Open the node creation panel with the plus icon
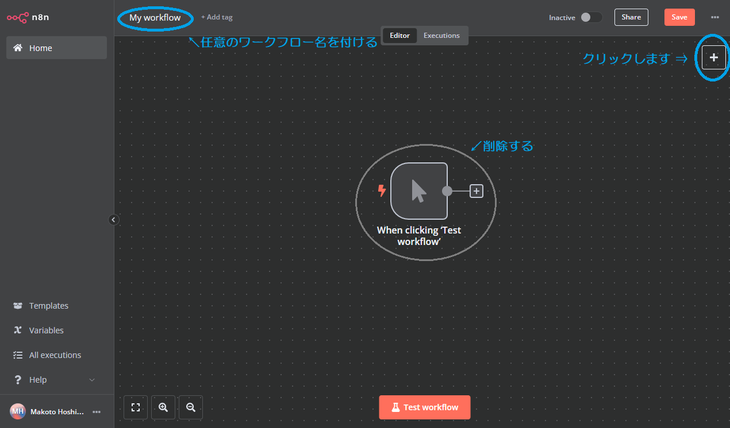Image resolution: width=730 pixels, height=428 pixels. 713,57
